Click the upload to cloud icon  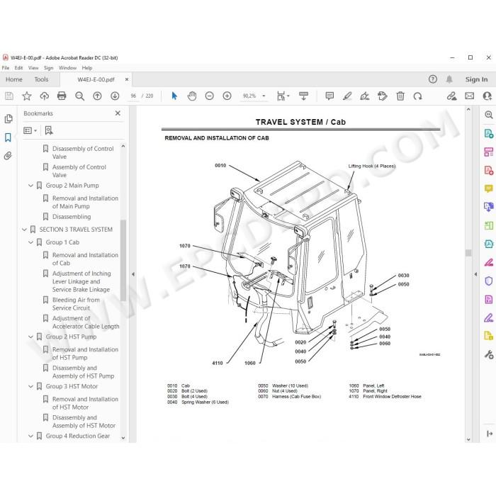[44, 96]
